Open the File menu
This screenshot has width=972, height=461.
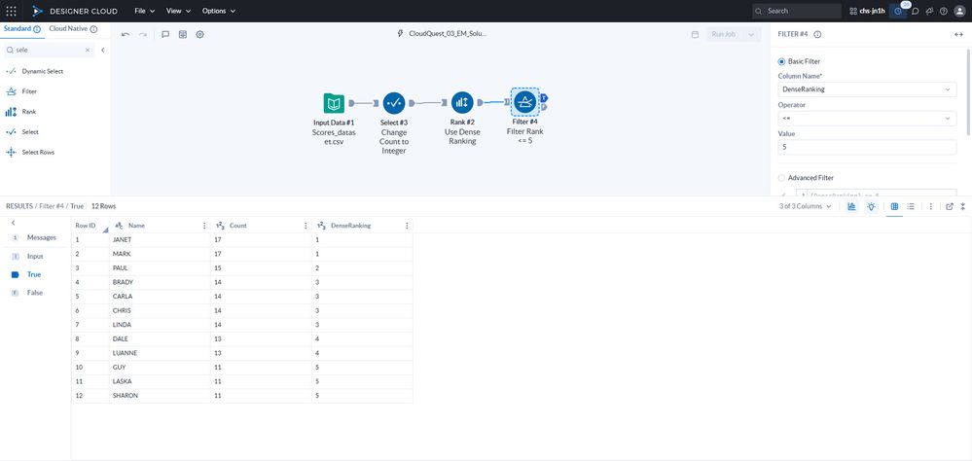click(x=144, y=11)
